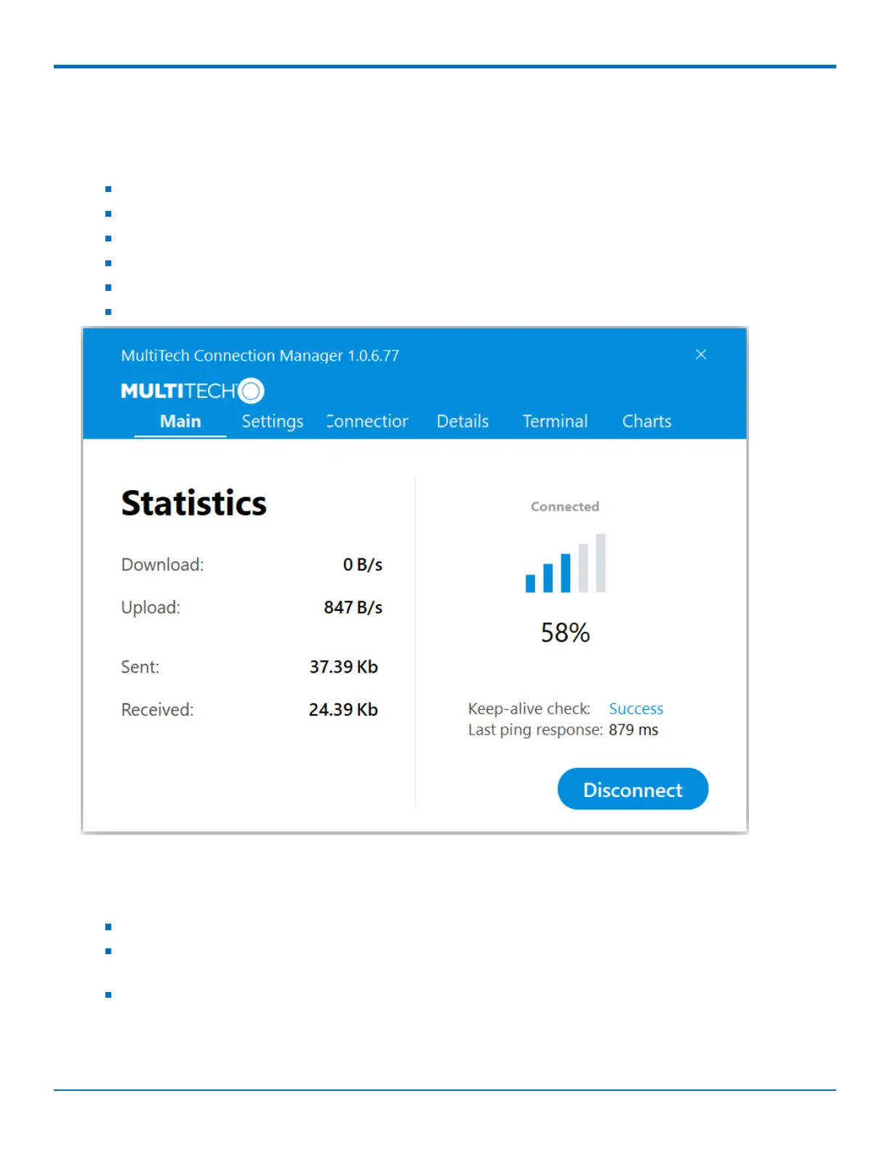Click the Last ping response: label
The width and height of the screenshot is (890, 1152).
tap(535, 730)
